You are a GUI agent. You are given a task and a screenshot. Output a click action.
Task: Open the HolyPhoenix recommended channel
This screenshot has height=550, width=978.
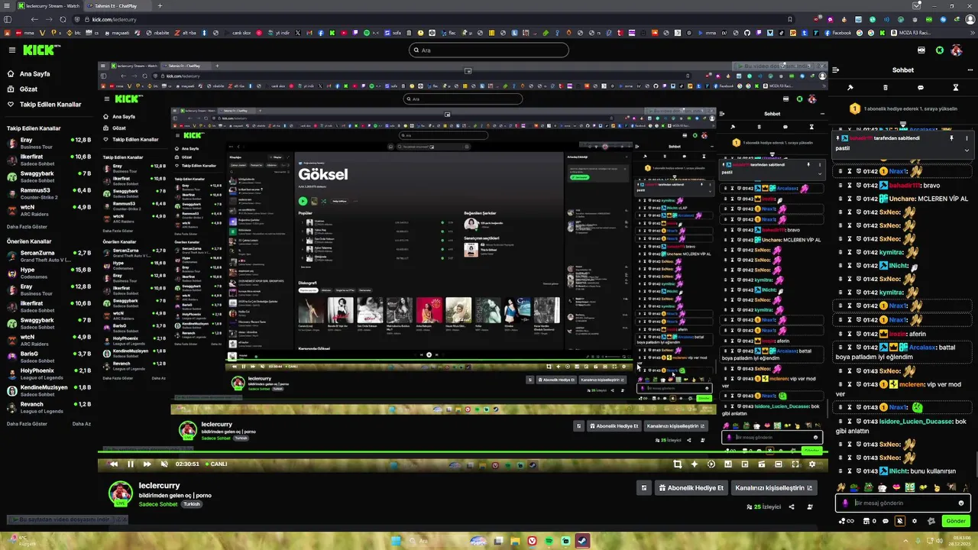click(x=49, y=374)
